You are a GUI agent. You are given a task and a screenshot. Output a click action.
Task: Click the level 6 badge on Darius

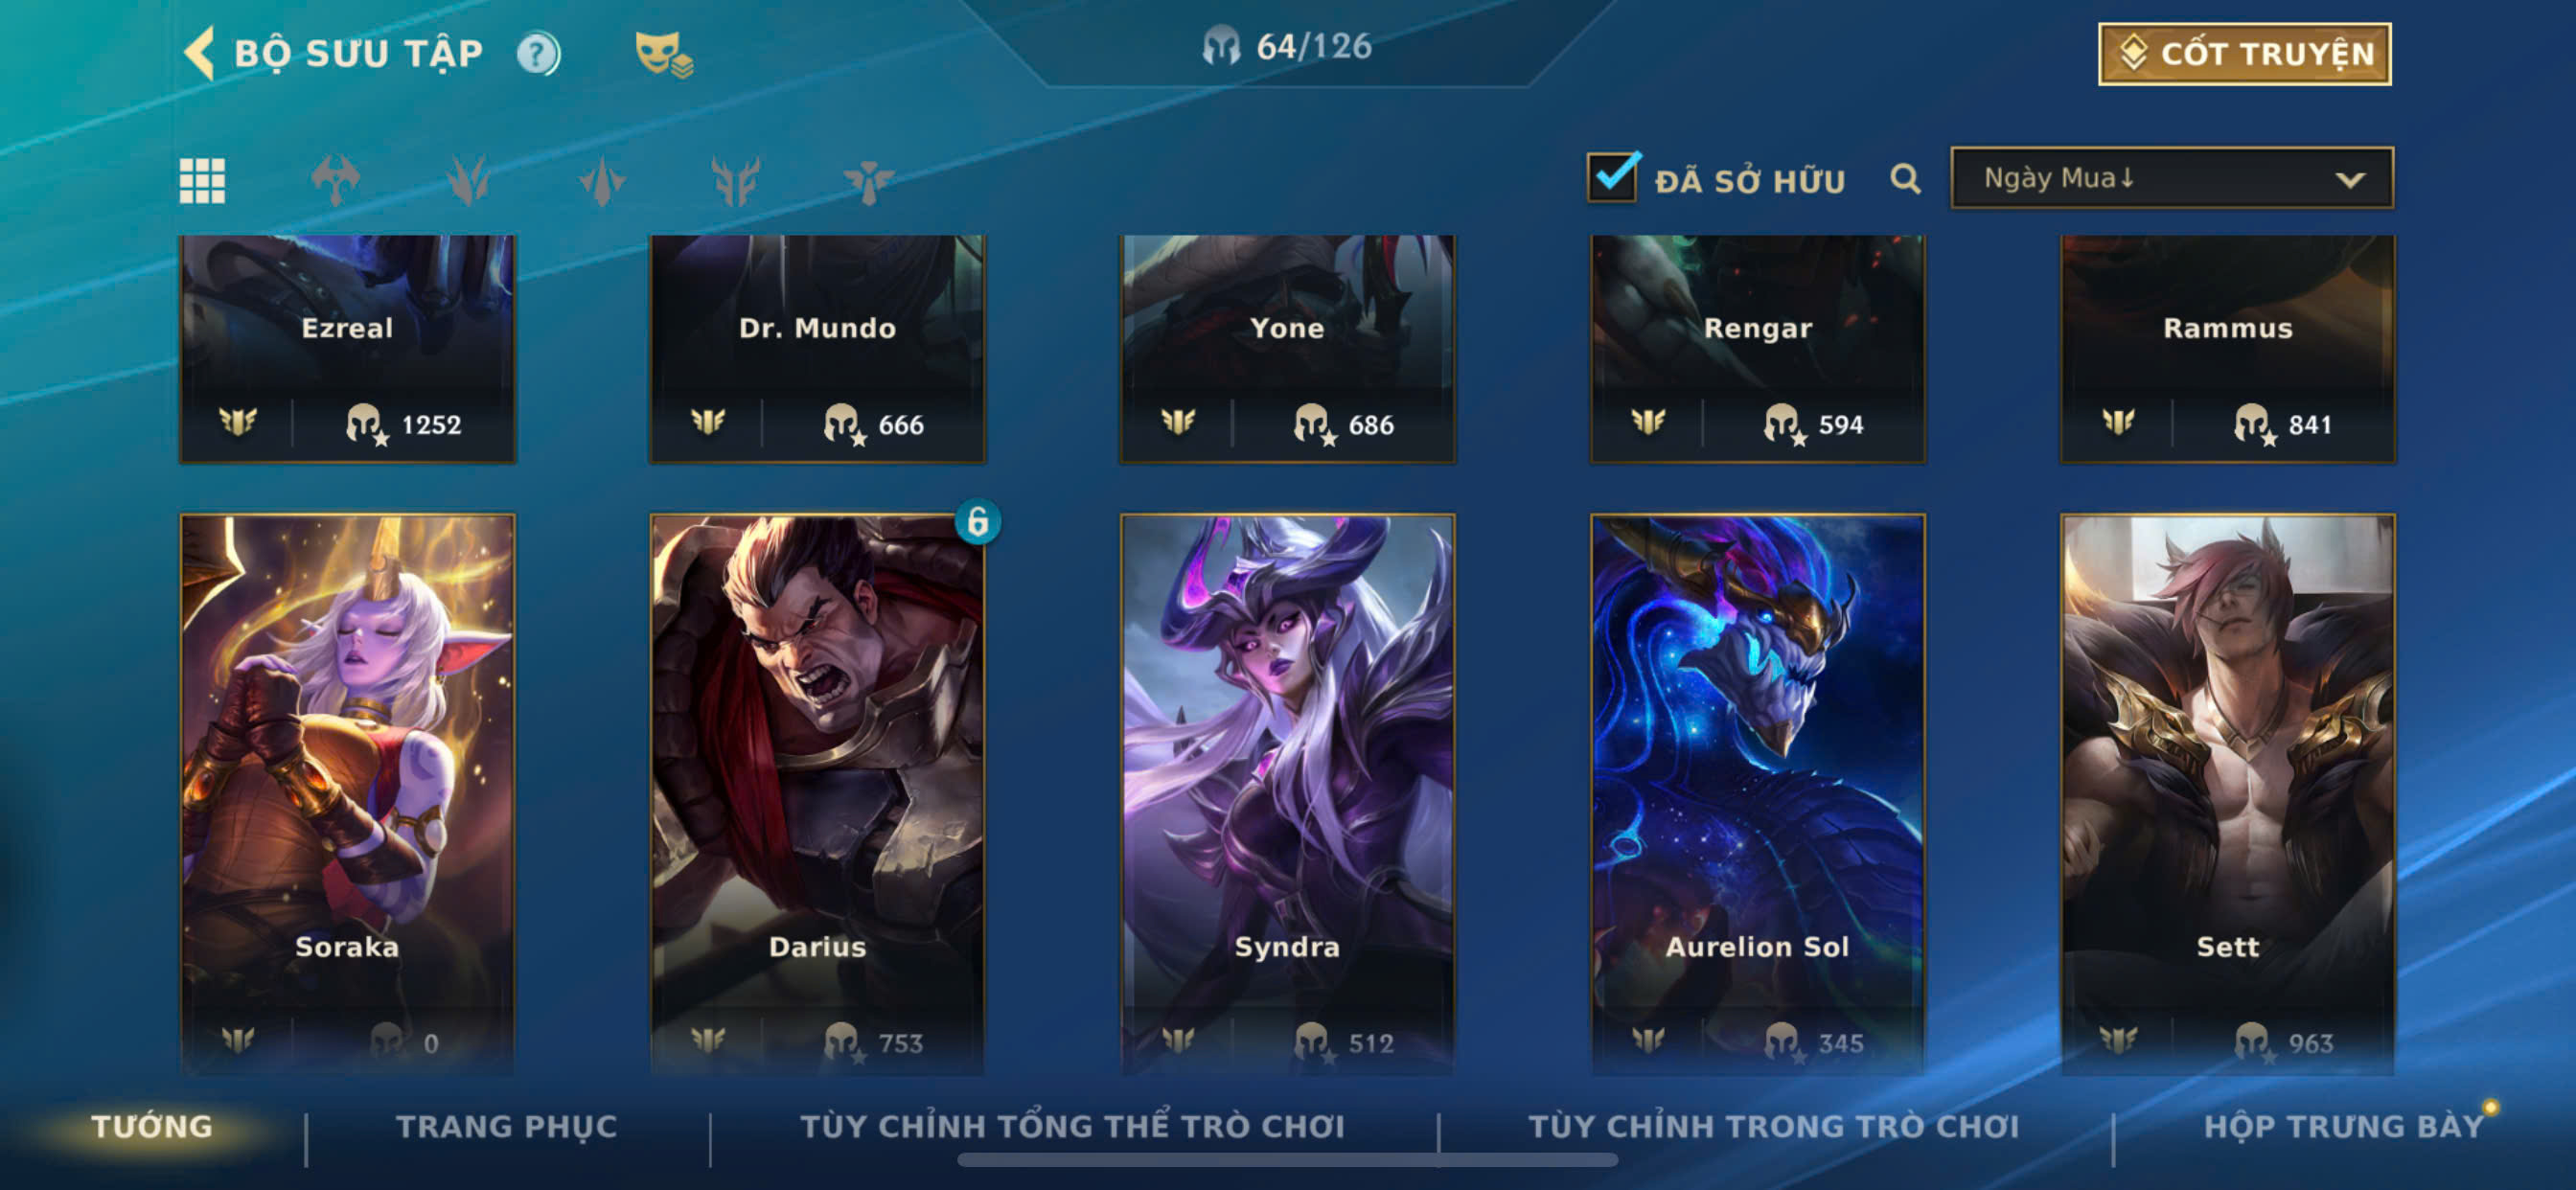tap(977, 521)
